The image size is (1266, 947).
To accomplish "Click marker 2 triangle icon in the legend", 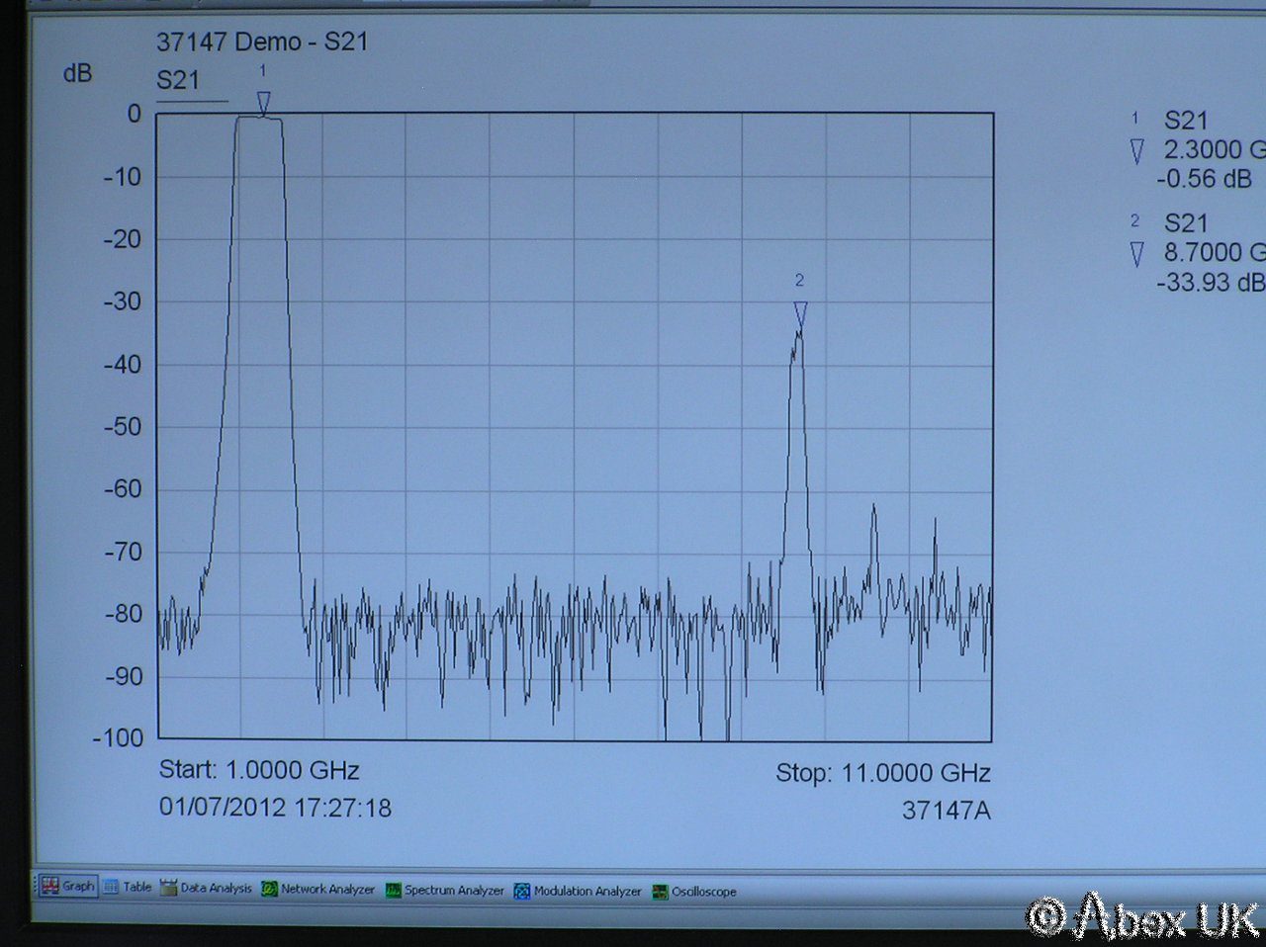I will click(1137, 254).
